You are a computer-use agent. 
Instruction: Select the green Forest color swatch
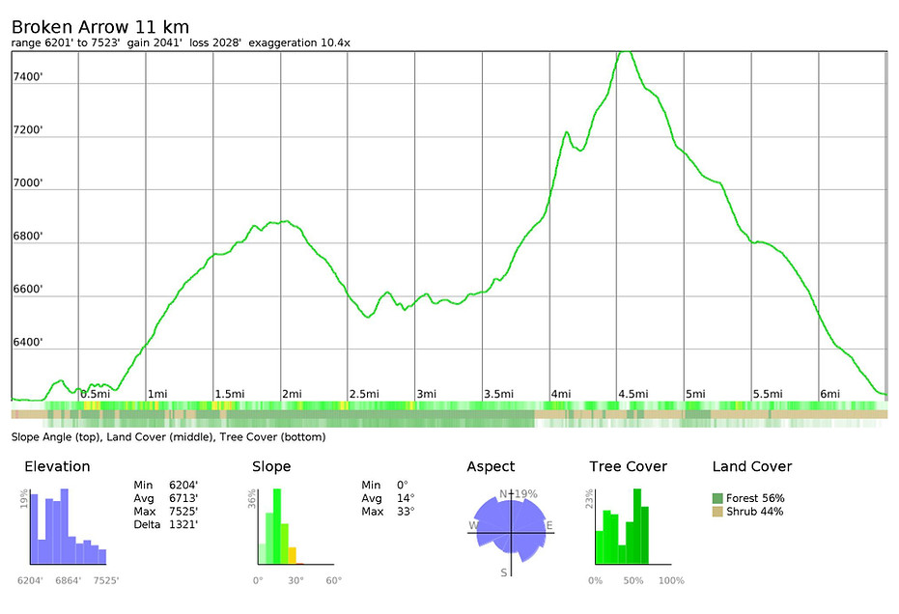point(717,497)
